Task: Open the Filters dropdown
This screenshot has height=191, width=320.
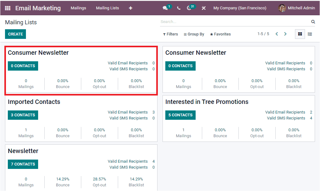Action: pos(170,34)
